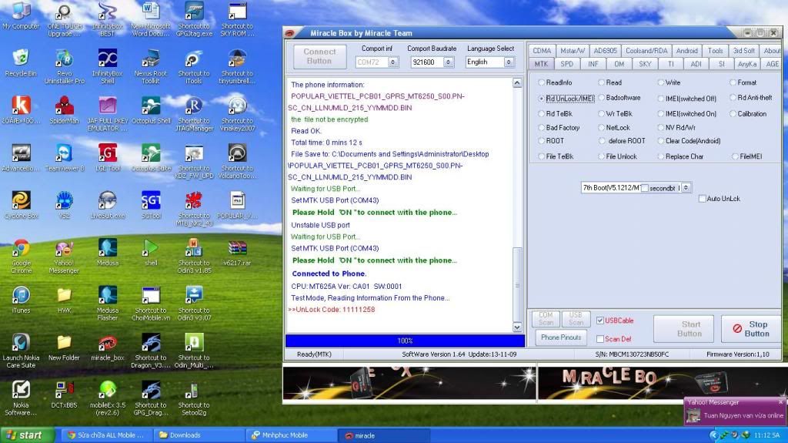This screenshot has height=443, width=788.
Task: Open the InfinityBox Shell desktop icon
Action: pos(108,66)
